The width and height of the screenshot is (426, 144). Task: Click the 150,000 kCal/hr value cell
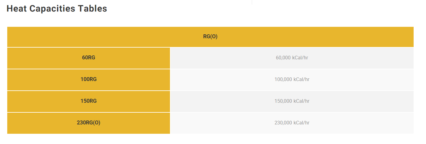tap(292, 101)
